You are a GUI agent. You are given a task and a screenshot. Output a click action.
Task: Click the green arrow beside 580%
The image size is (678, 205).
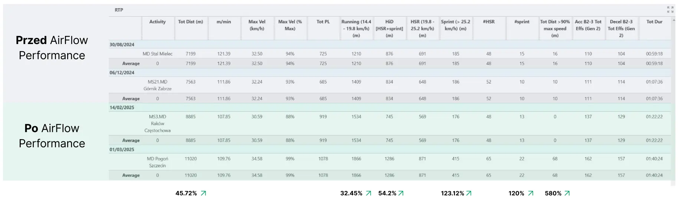coord(567,193)
